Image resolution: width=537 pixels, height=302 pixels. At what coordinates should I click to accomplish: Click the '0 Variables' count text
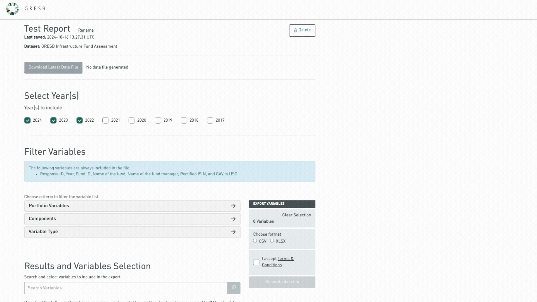pyautogui.click(x=263, y=221)
